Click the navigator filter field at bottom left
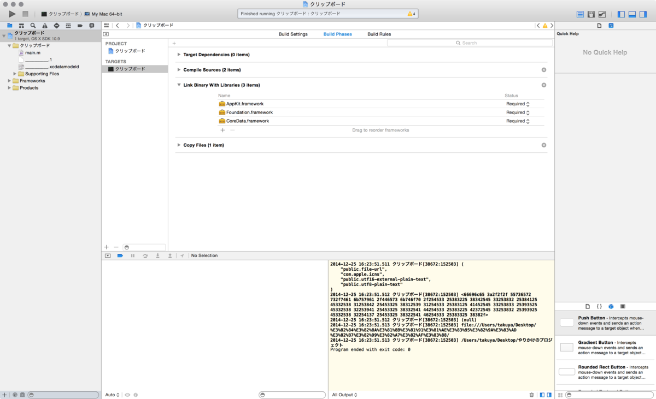Screen dimensions: 656x399 (63, 395)
